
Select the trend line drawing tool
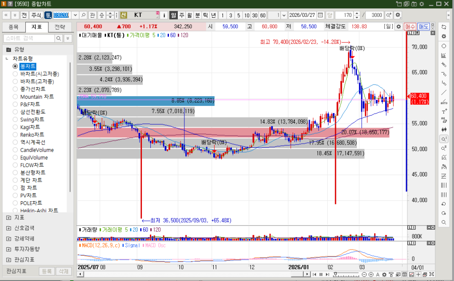coord(444,92)
